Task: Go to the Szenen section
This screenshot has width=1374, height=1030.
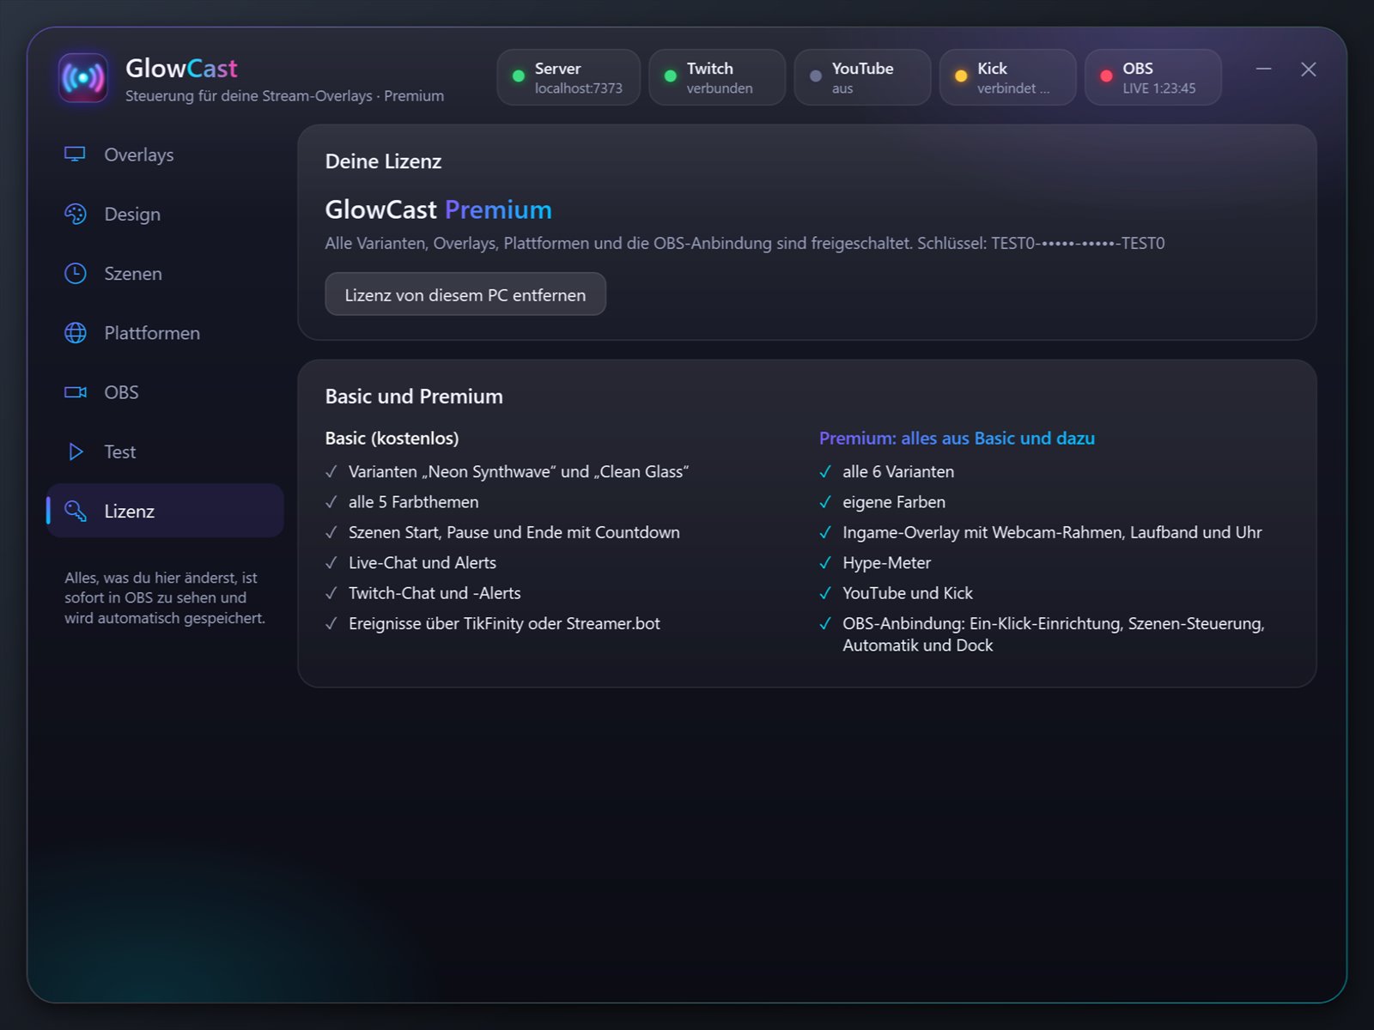Action: pyautogui.click(x=166, y=273)
